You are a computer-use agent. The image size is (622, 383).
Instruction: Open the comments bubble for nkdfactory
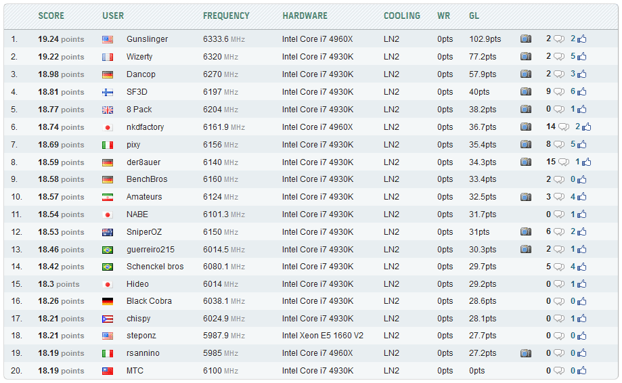pyautogui.click(x=563, y=127)
